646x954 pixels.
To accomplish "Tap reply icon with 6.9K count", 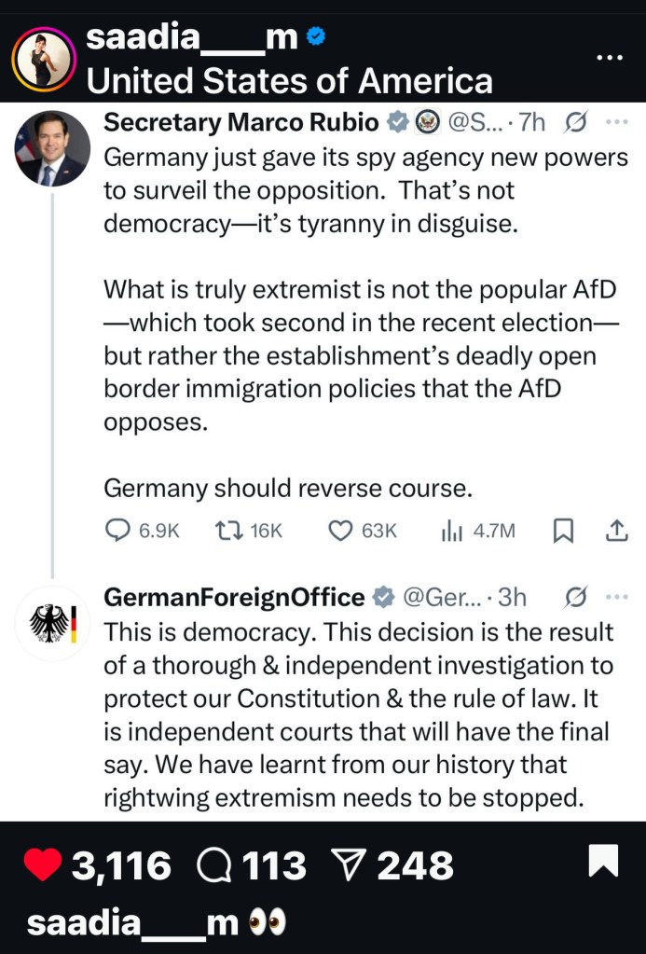I will [x=117, y=531].
